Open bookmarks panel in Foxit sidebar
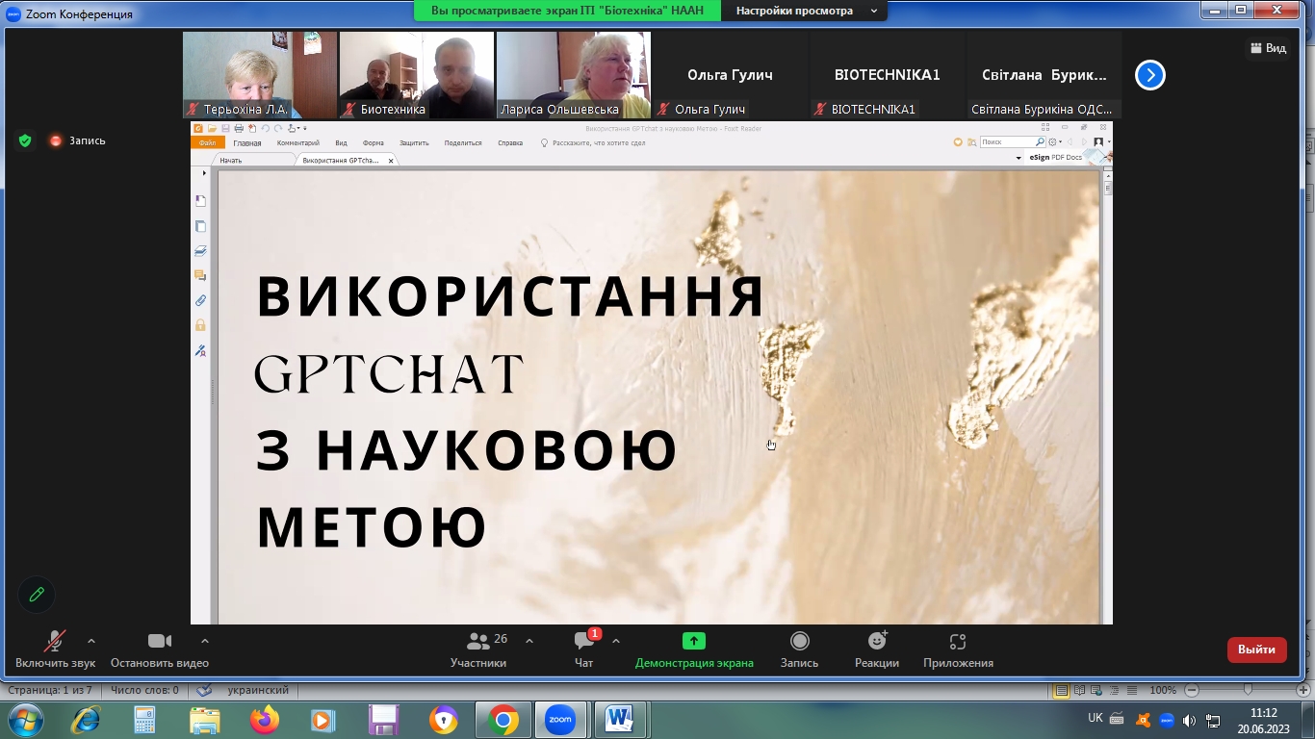The width and height of the screenshot is (1315, 739). click(201, 201)
